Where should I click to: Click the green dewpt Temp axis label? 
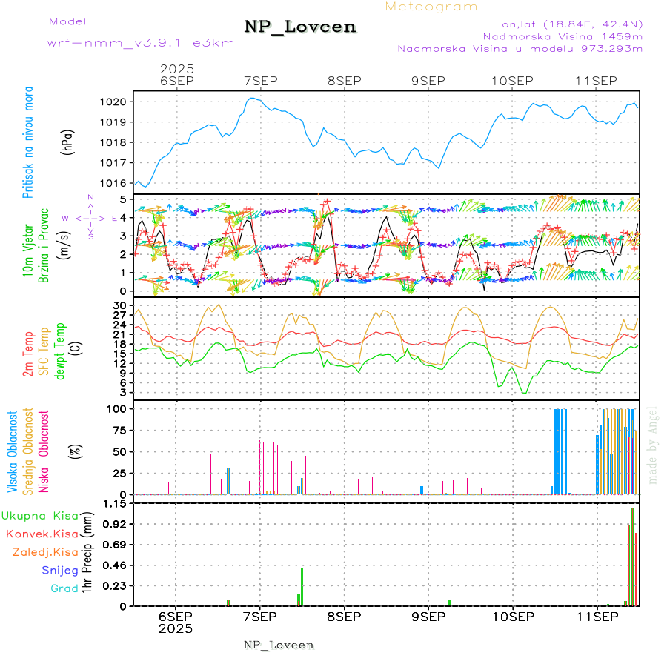tap(60, 348)
